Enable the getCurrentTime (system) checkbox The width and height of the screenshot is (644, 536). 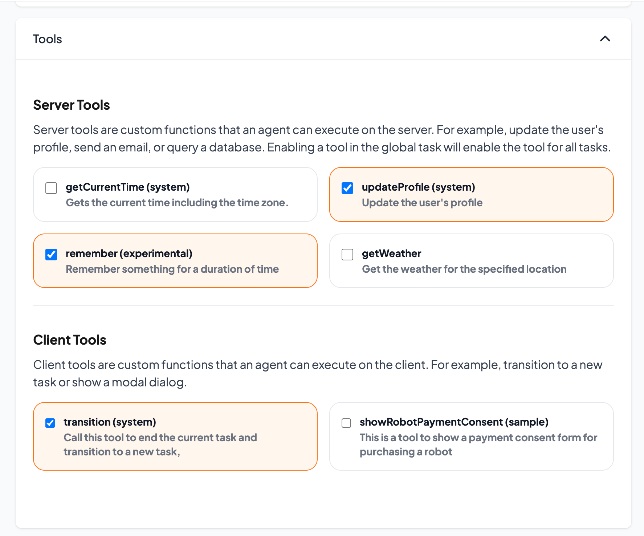[51, 188]
